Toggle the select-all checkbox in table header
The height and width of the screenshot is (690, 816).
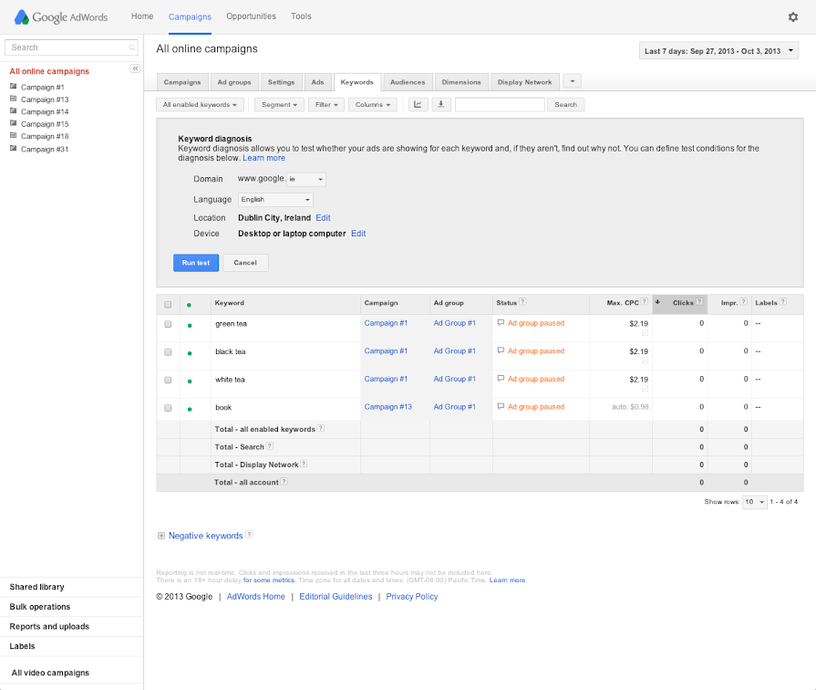(x=168, y=304)
